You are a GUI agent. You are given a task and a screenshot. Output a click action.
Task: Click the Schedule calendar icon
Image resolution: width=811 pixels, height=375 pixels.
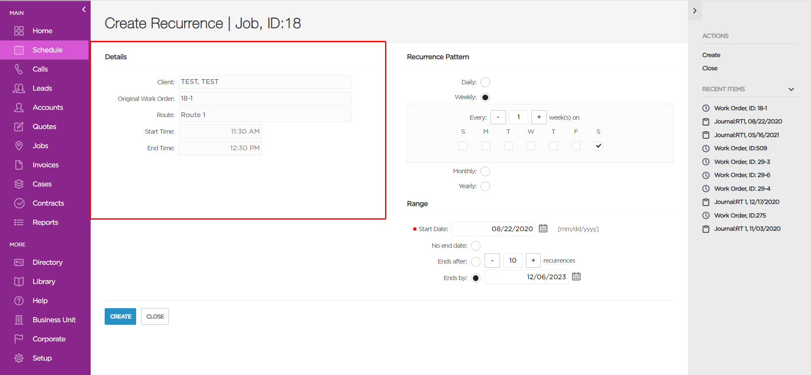pyautogui.click(x=19, y=50)
